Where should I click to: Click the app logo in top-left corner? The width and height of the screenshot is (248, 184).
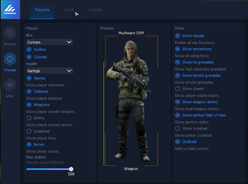[x=10, y=10]
